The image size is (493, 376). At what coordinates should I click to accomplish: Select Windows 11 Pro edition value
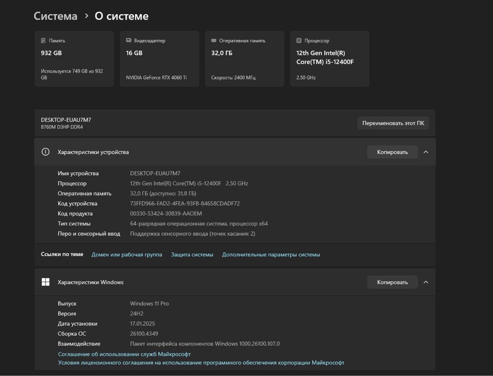point(150,303)
